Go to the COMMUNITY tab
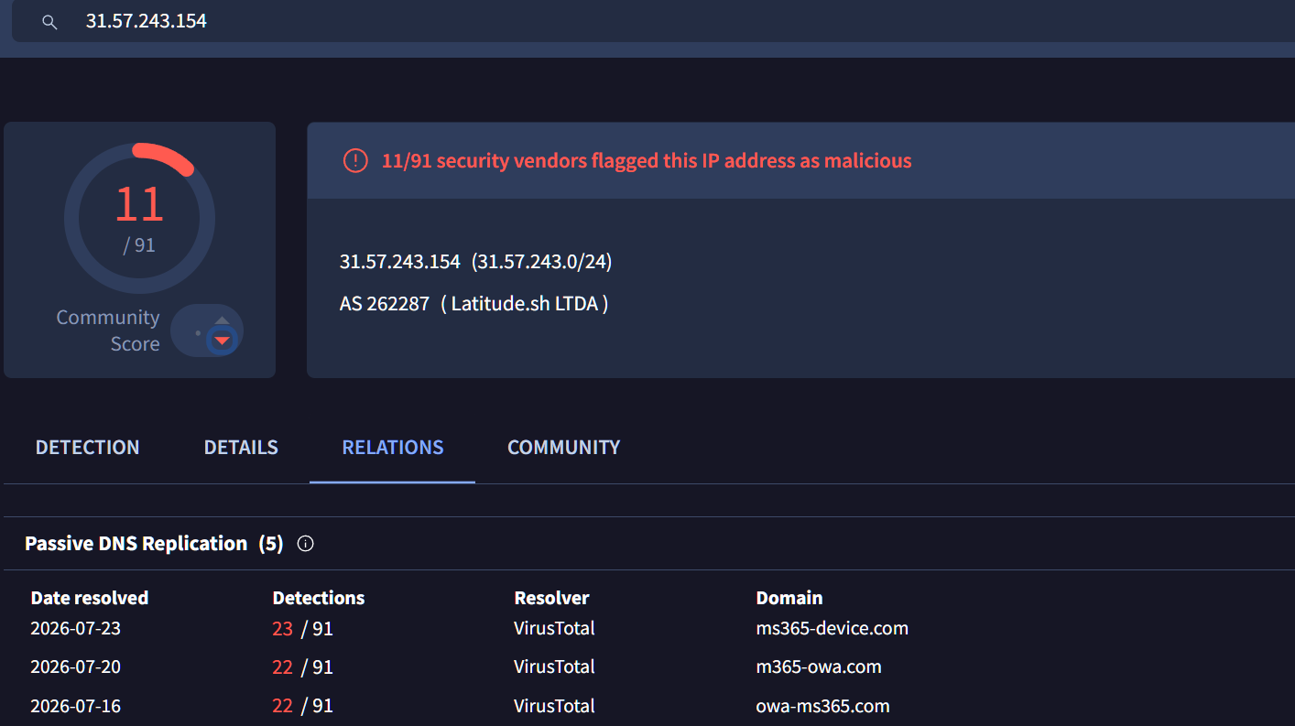This screenshot has height=726, width=1295. 563,448
